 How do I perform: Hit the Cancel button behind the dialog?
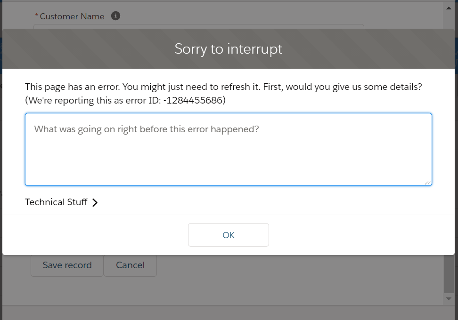coord(130,265)
